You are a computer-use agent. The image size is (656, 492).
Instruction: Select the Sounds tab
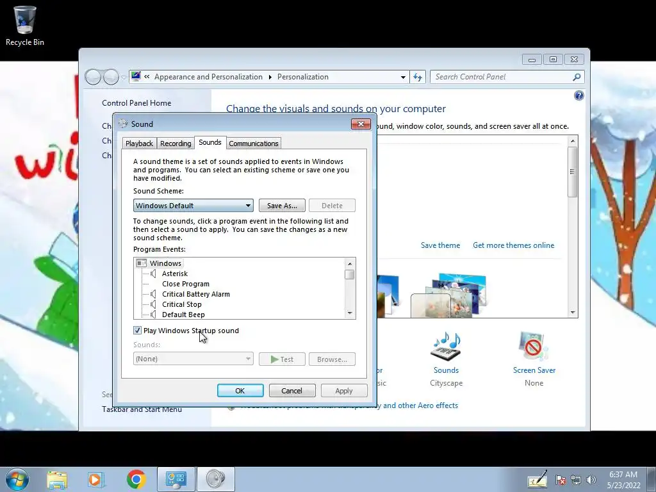[210, 142]
